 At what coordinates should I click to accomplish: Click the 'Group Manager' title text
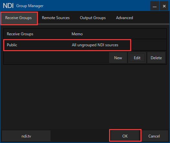pos(30,6)
